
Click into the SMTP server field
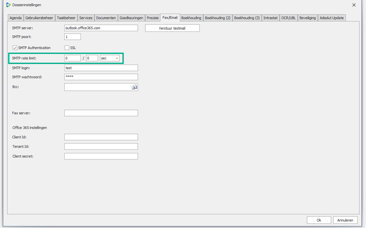(101, 28)
